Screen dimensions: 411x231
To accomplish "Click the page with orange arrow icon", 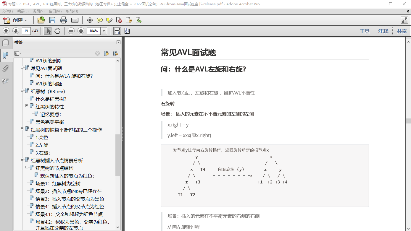I will [129, 20].
